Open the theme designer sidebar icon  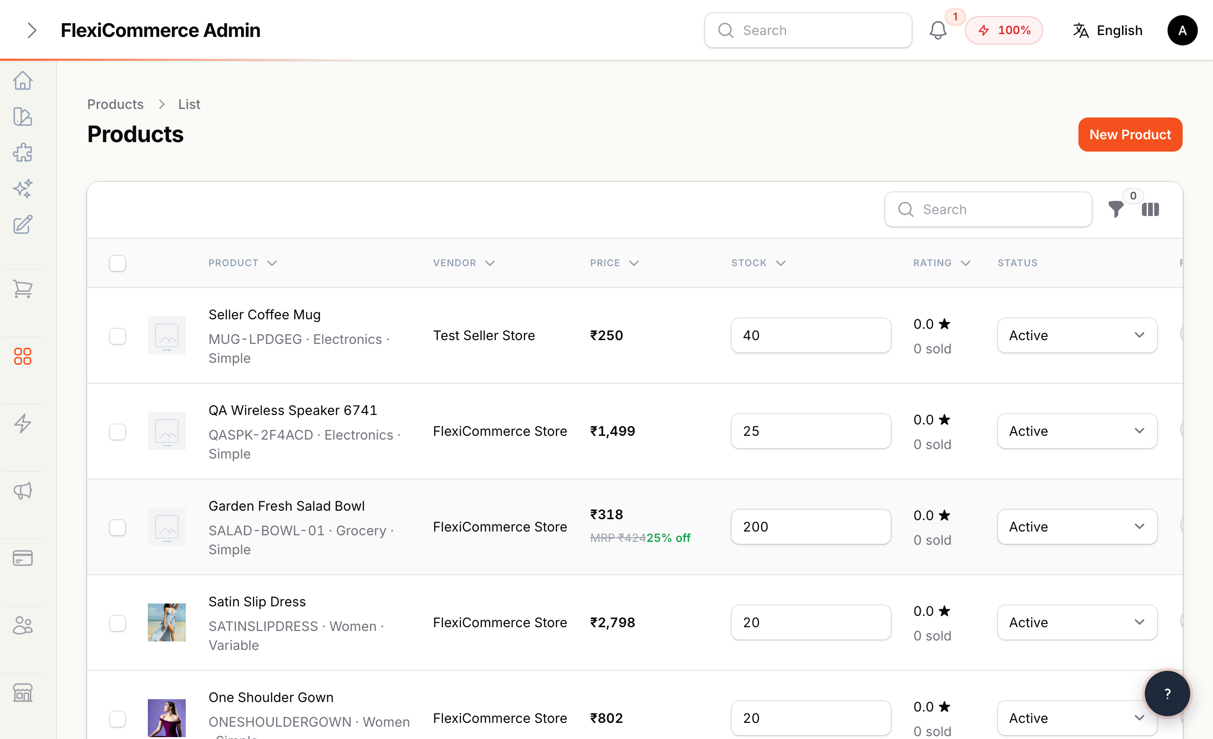click(23, 117)
